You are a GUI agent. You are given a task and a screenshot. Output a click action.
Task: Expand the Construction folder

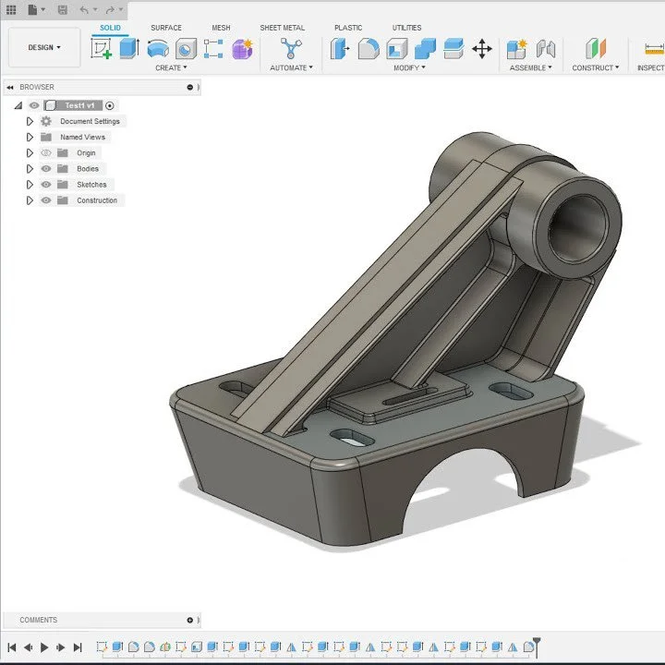(x=30, y=200)
